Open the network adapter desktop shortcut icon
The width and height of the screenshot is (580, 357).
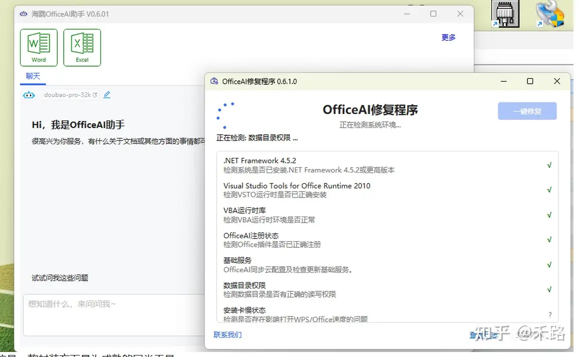click(505, 14)
